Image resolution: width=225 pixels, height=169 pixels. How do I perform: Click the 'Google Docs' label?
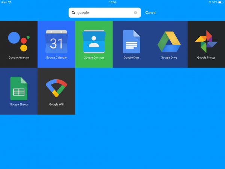[132, 57]
